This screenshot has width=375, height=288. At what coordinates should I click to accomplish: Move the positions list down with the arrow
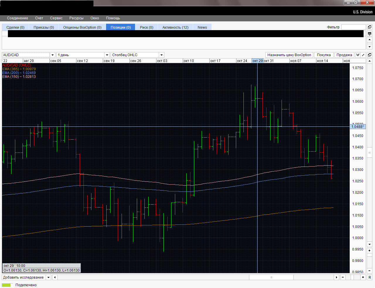point(369,47)
